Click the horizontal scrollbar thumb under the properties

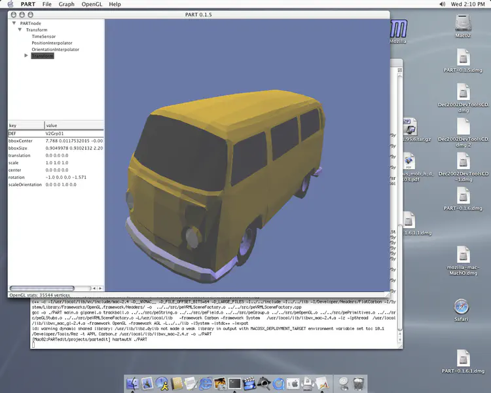(42, 288)
